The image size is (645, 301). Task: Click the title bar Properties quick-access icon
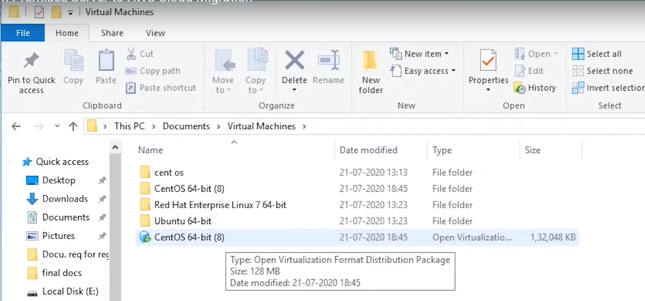click(x=38, y=12)
